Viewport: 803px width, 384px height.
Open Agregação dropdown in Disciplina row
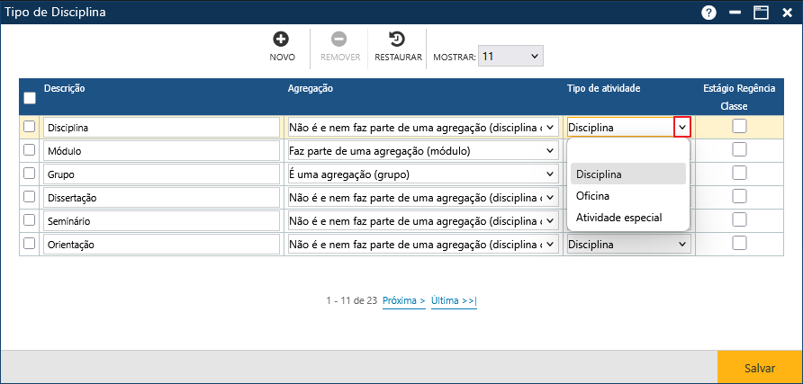422,128
